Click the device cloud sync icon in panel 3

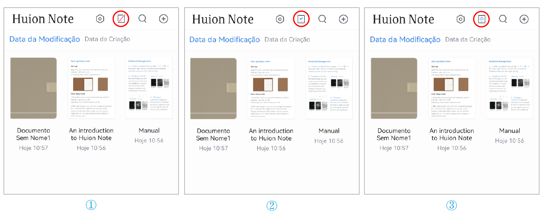pyautogui.click(x=481, y=19)
